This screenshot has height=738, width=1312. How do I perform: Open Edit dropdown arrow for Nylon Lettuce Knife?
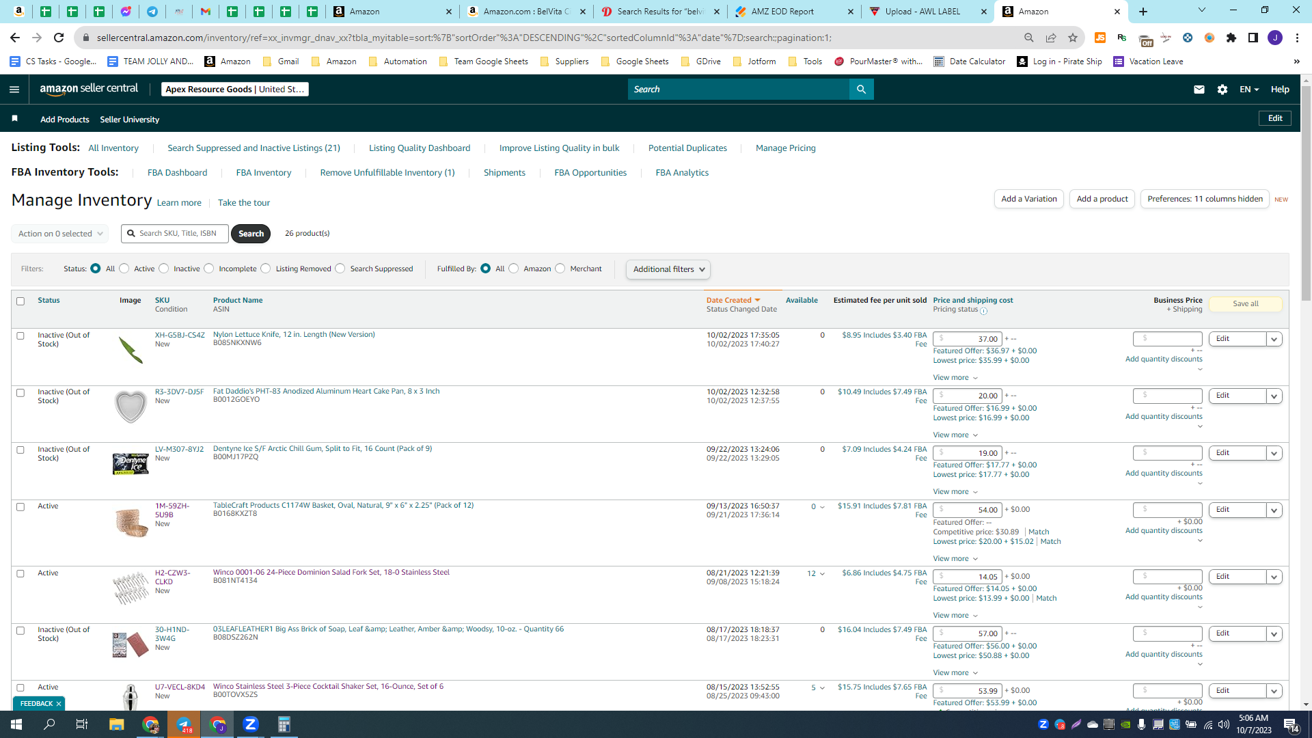pos(1274,339)
